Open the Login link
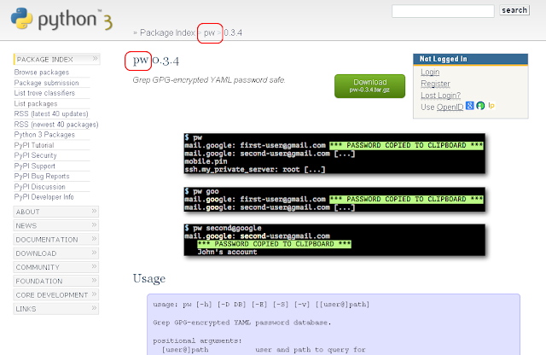The width and height of the screenshot is (546, 355). 430,72
